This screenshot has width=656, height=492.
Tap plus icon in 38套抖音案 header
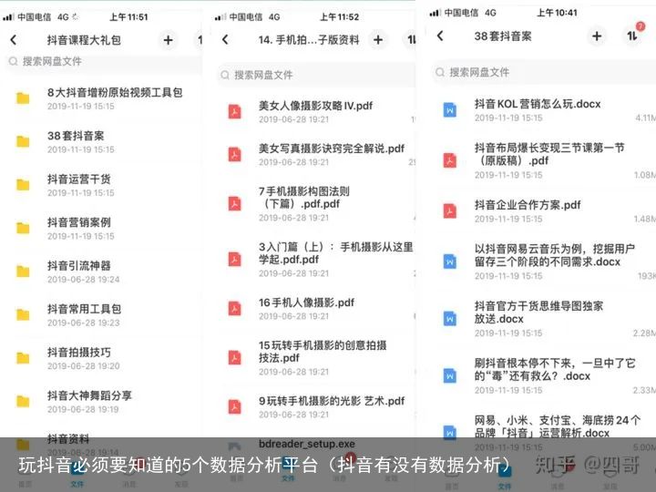tap(597, 36)
